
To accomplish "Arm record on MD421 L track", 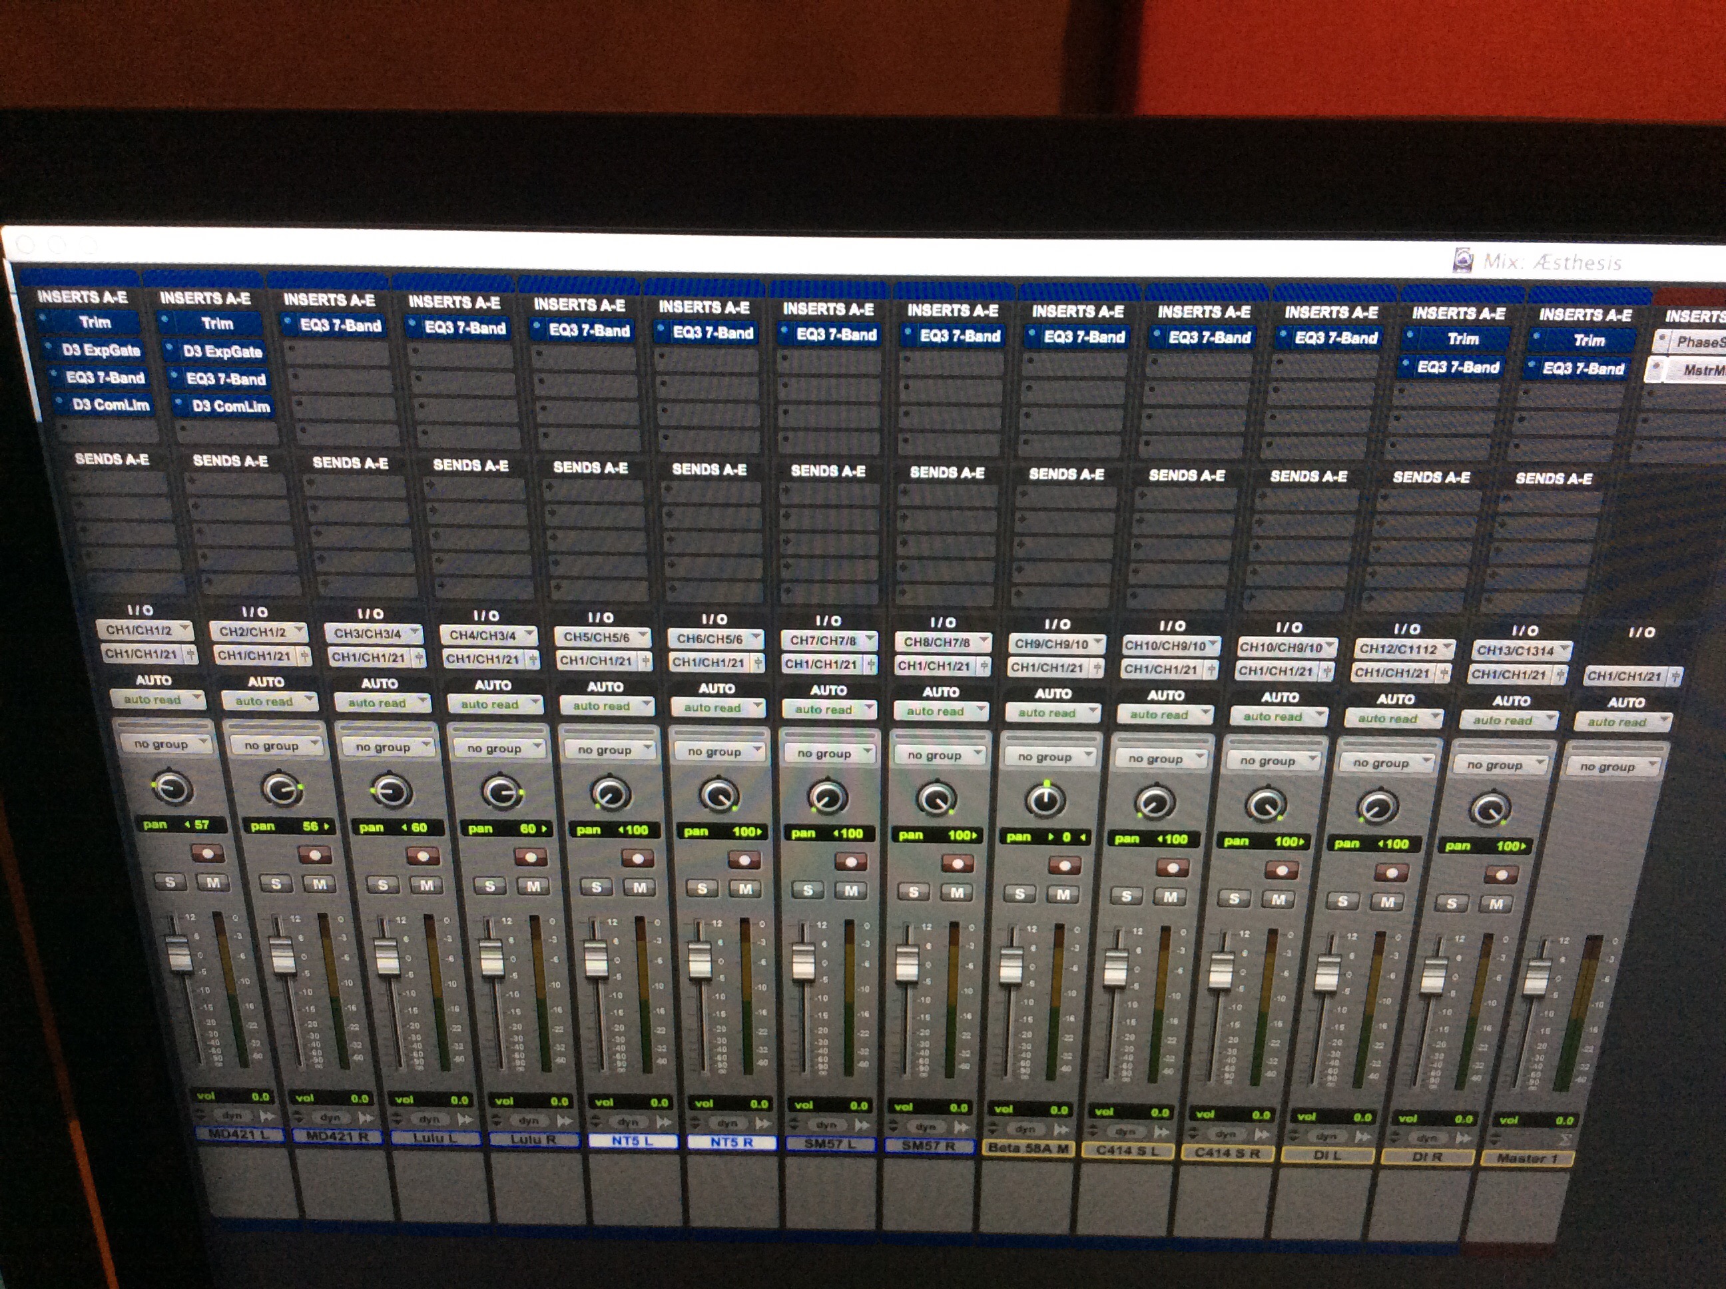I will (x=207, y=854).
